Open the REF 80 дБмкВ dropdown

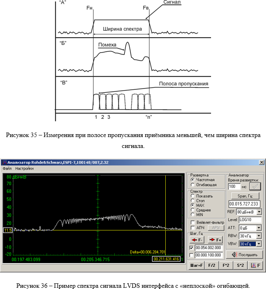(x=259, y=212)
